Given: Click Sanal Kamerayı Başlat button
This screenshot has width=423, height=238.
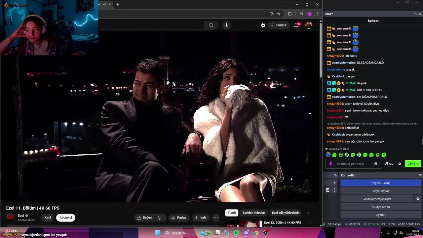Looking at the screenshot, I should coord(377,199).
